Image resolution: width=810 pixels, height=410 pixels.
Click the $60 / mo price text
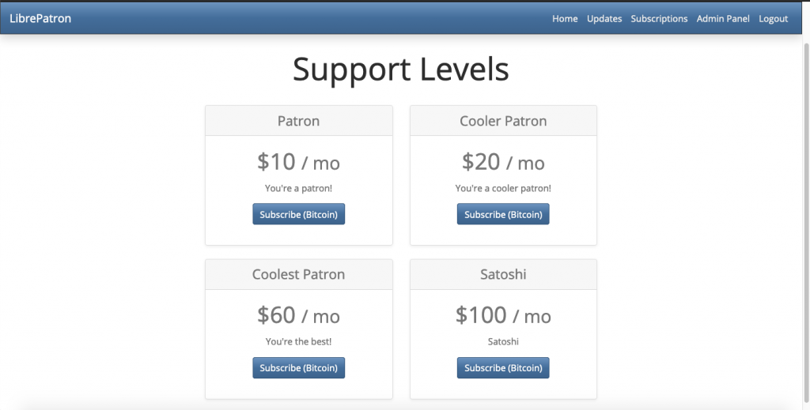coord(298,315)
